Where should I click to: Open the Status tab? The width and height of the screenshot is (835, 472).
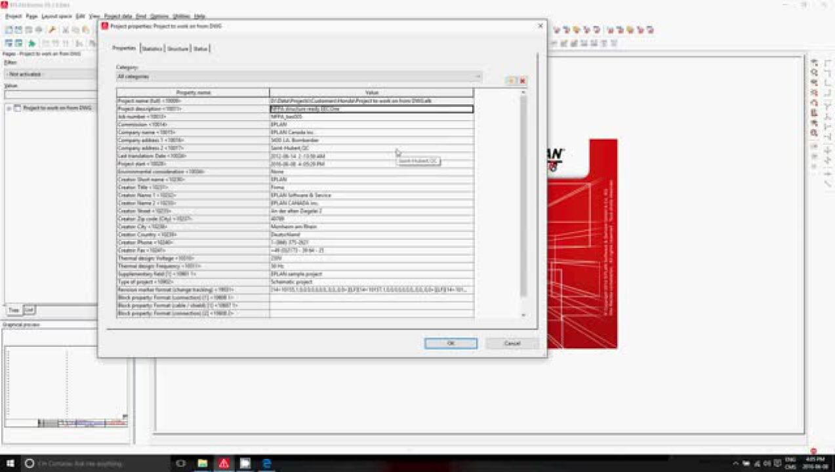click(x=201, y=49)
